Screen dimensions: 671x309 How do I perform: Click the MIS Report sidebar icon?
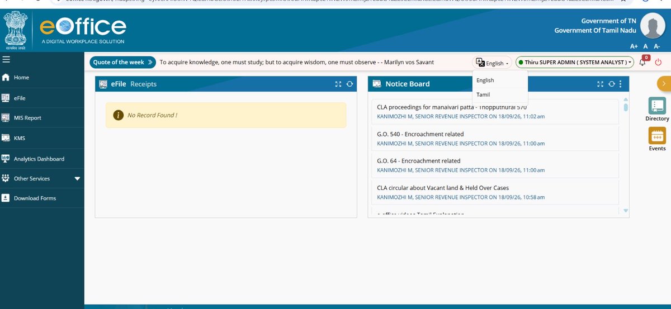coord(6,118)
